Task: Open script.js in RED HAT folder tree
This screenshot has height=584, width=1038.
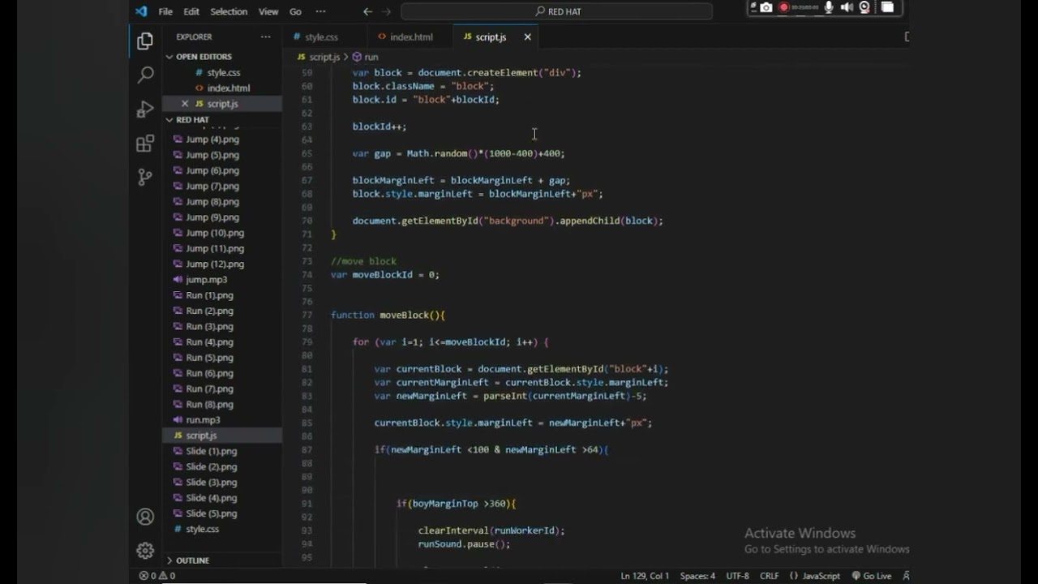Action: [x=222, y=436]
